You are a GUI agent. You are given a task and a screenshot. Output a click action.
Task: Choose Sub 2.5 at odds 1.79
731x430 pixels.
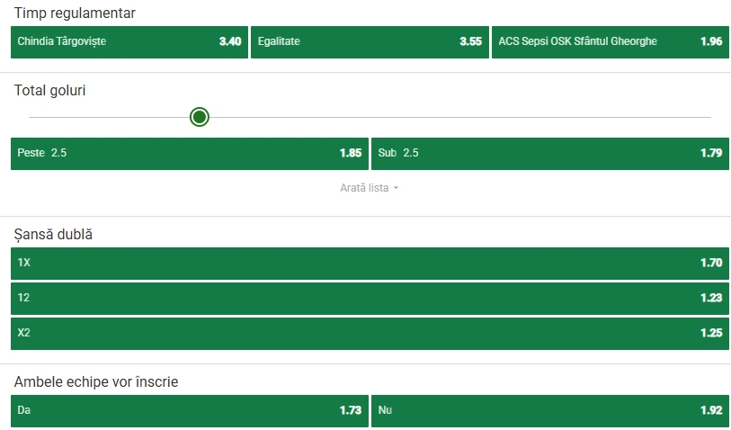click(x=550, y=154)
